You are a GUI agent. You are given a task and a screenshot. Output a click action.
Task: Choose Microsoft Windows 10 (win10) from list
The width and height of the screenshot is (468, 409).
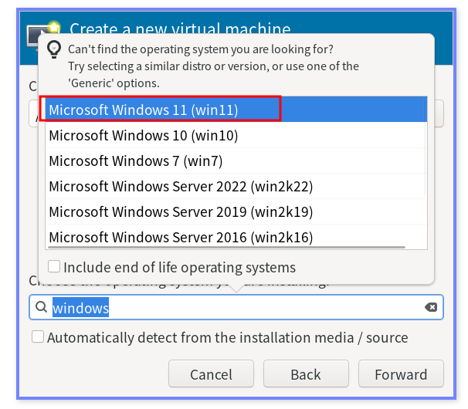click(144, 136)
